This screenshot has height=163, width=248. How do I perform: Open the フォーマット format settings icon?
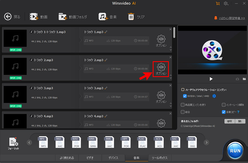coord(13,143)
